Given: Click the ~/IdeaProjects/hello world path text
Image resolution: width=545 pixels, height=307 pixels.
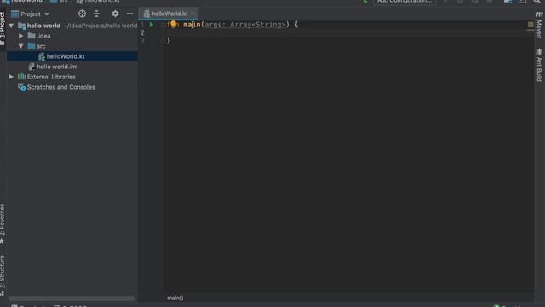Looking at the screenshot, I should pyautogui.click(x=100, y=26).
